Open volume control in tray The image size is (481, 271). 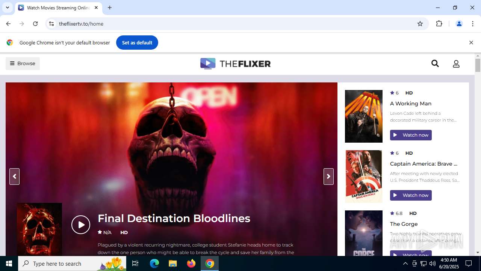[433, 263]
